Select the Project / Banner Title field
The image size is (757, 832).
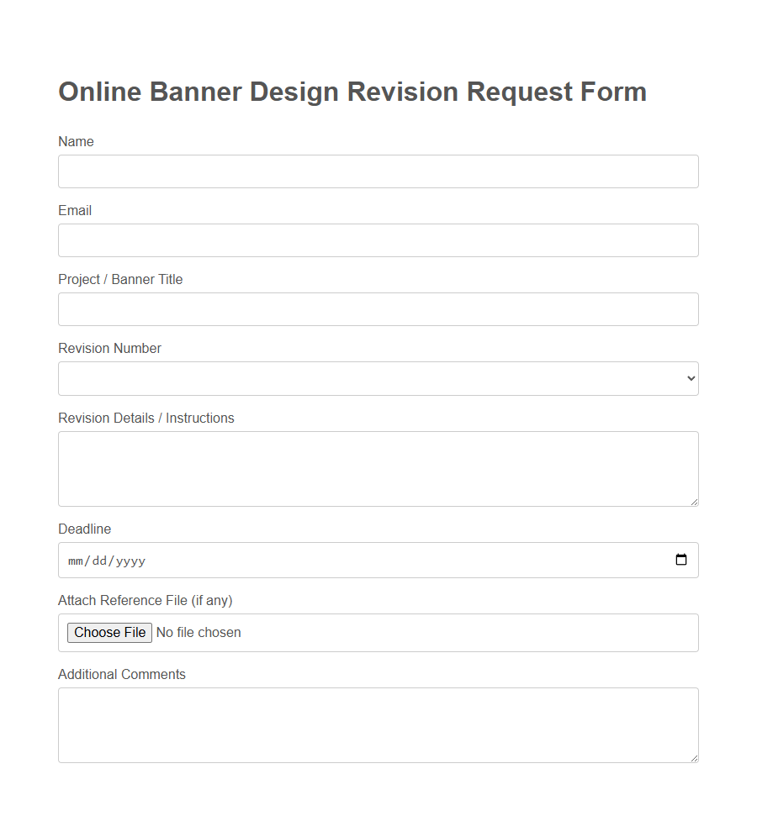(378, 308)
